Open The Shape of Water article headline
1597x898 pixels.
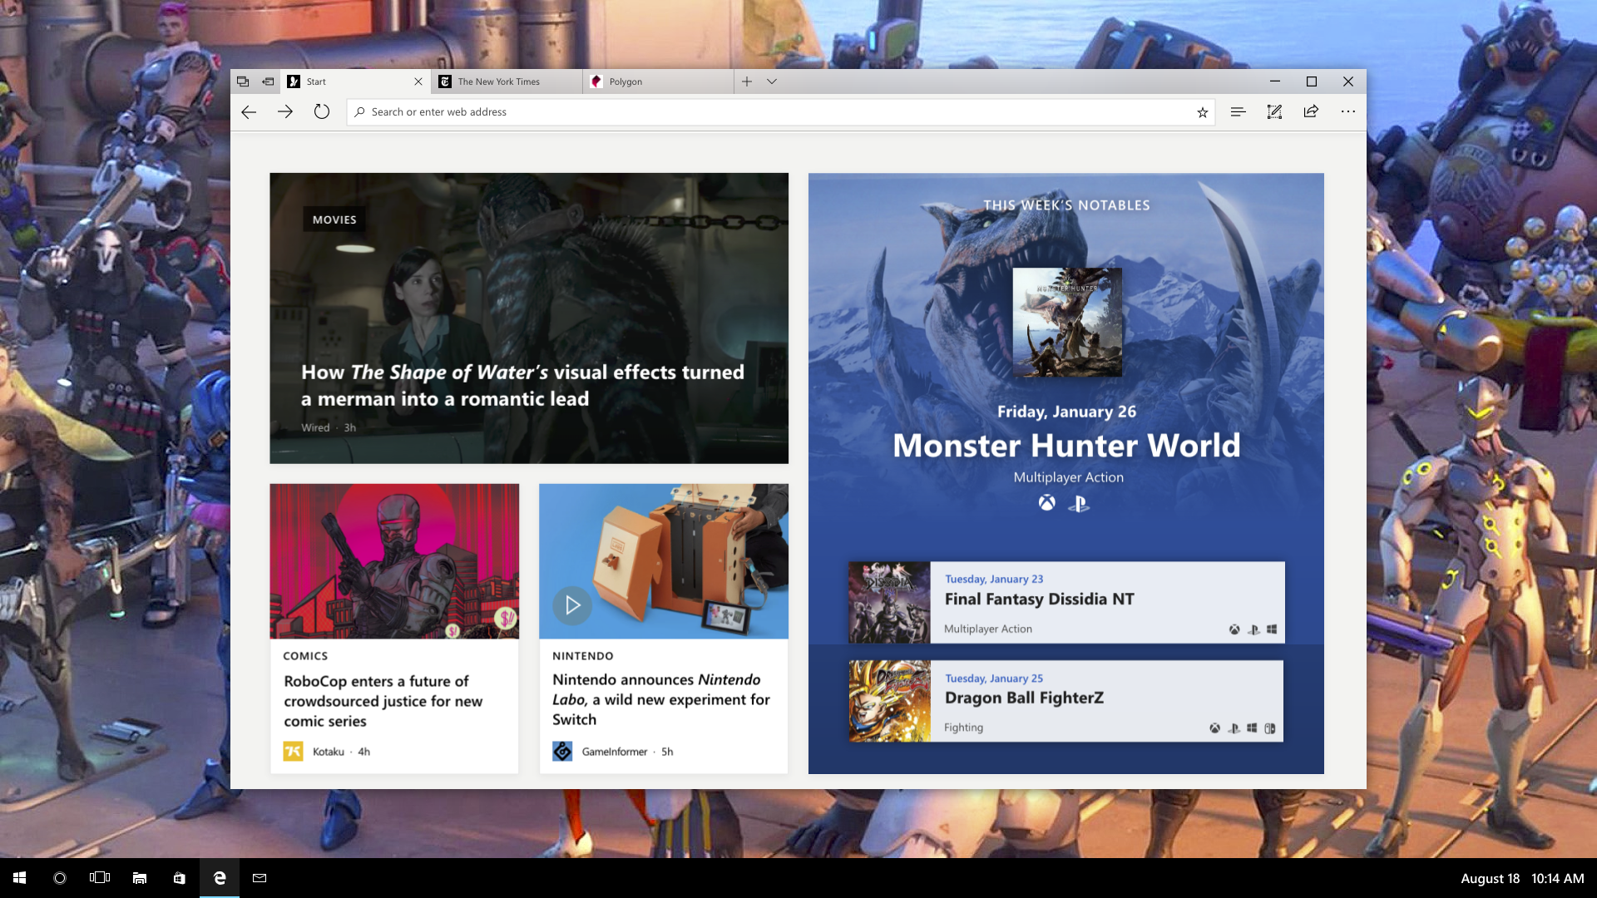(522, 386)
